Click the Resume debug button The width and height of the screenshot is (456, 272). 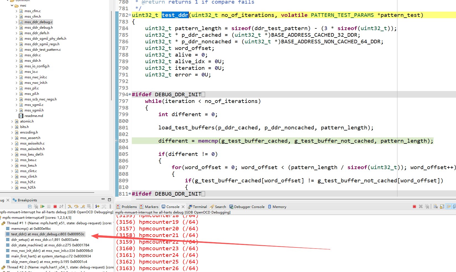click(42, 206)
